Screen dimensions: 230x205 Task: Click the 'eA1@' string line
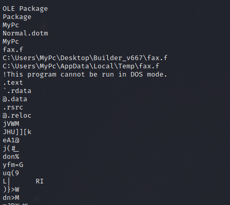pyautogui.click(x=11, y=140)
